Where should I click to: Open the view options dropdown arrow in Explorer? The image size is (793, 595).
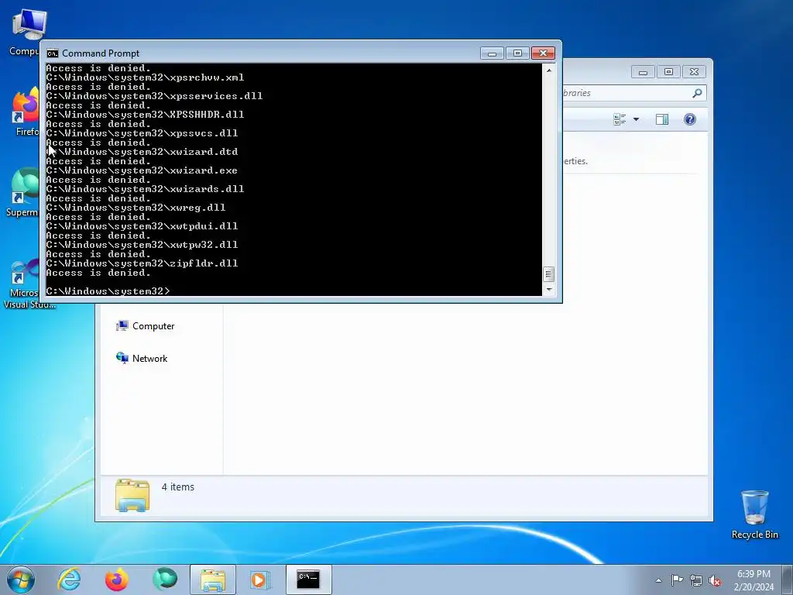point(637,119)
